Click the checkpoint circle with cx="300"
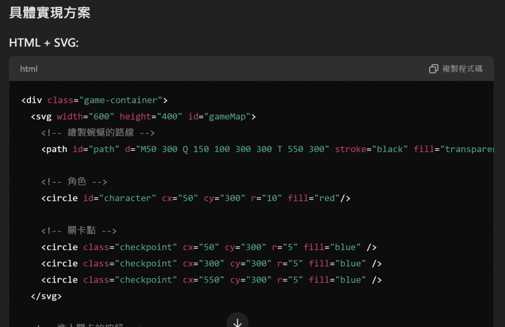The image size is (505, 327). click(212, 263)
